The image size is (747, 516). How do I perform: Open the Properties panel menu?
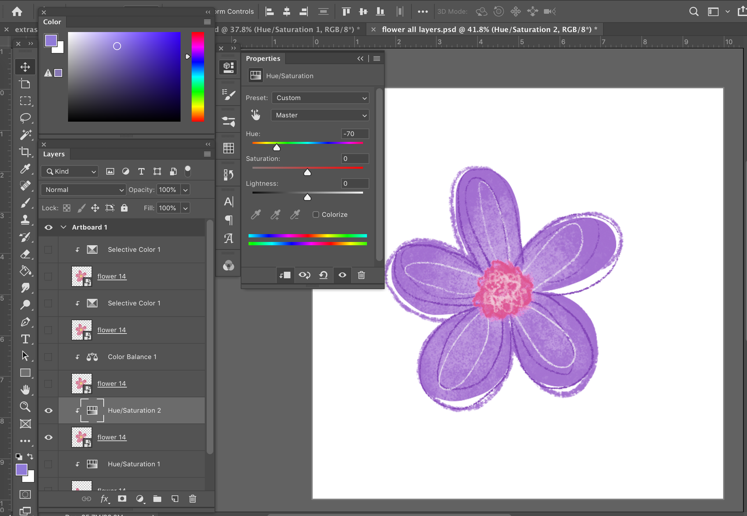coord(377,59)
